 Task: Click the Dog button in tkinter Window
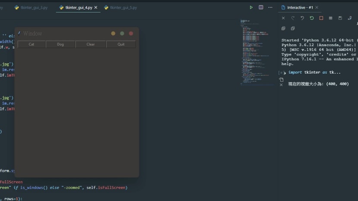tap(60, 44)
